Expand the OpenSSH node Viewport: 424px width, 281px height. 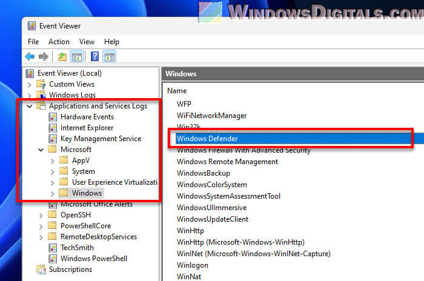(41, 216)
